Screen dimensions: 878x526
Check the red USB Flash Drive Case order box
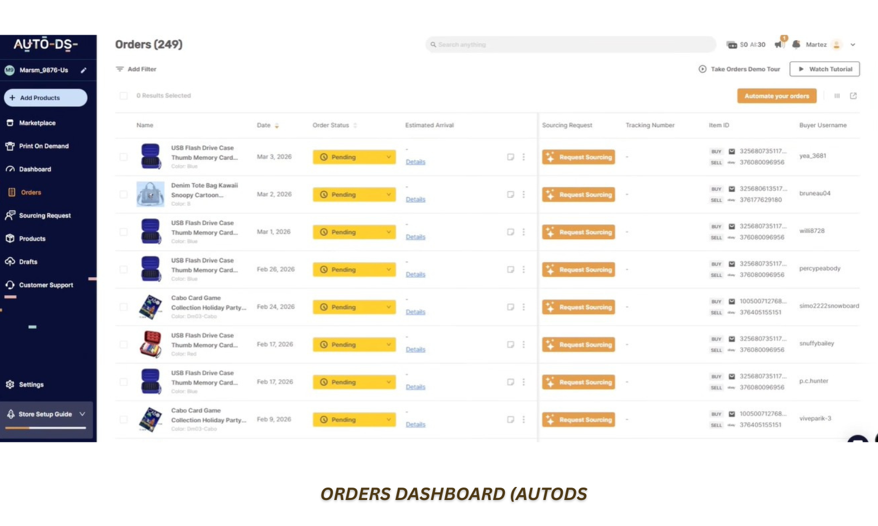coord(124,345)
